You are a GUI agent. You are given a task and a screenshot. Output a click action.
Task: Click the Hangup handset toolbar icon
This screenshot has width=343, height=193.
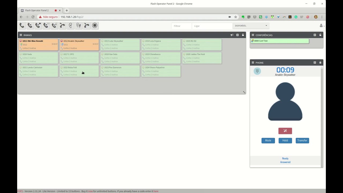click(x=87, y=25)
